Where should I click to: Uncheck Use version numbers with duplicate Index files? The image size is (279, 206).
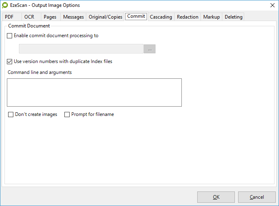(10, 62)
